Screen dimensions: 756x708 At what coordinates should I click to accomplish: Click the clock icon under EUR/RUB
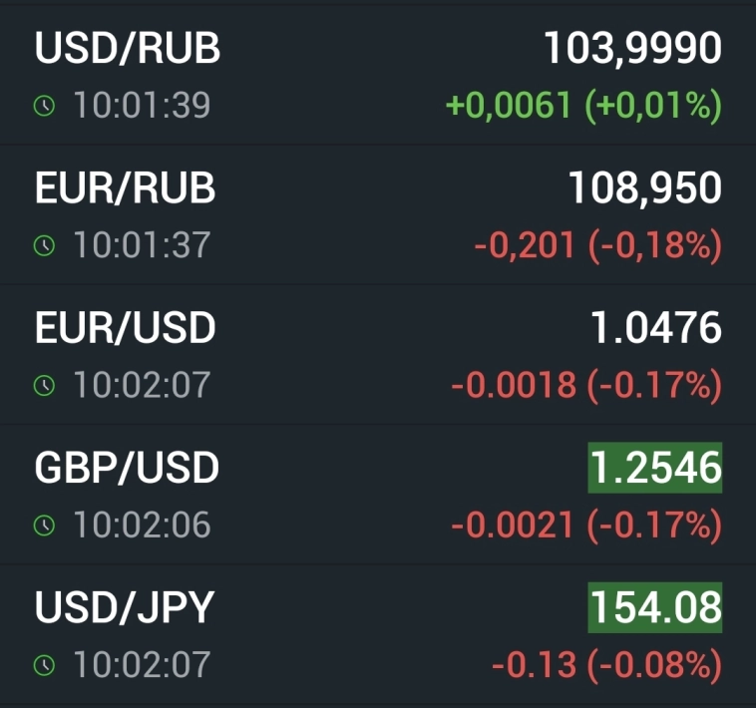pyautogui.click(x=44, y=245)
